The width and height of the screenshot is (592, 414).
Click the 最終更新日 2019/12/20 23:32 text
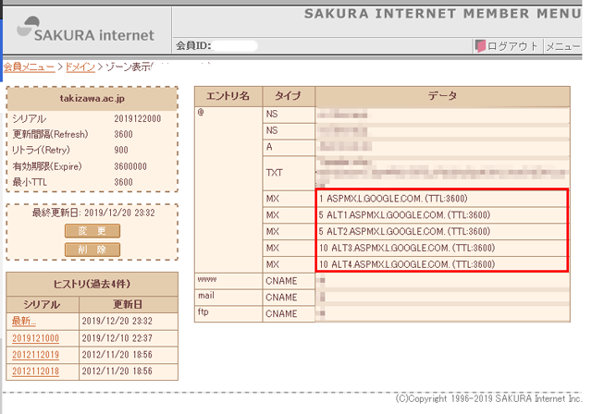point(93,213)
